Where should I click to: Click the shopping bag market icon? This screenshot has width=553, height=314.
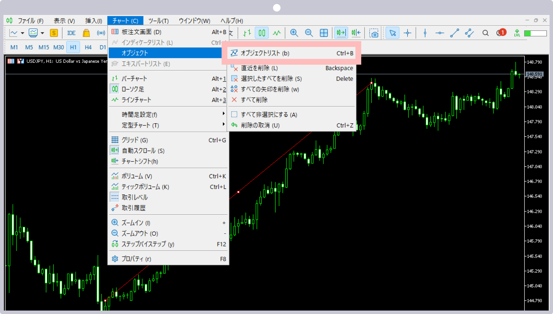coord(86,33)
